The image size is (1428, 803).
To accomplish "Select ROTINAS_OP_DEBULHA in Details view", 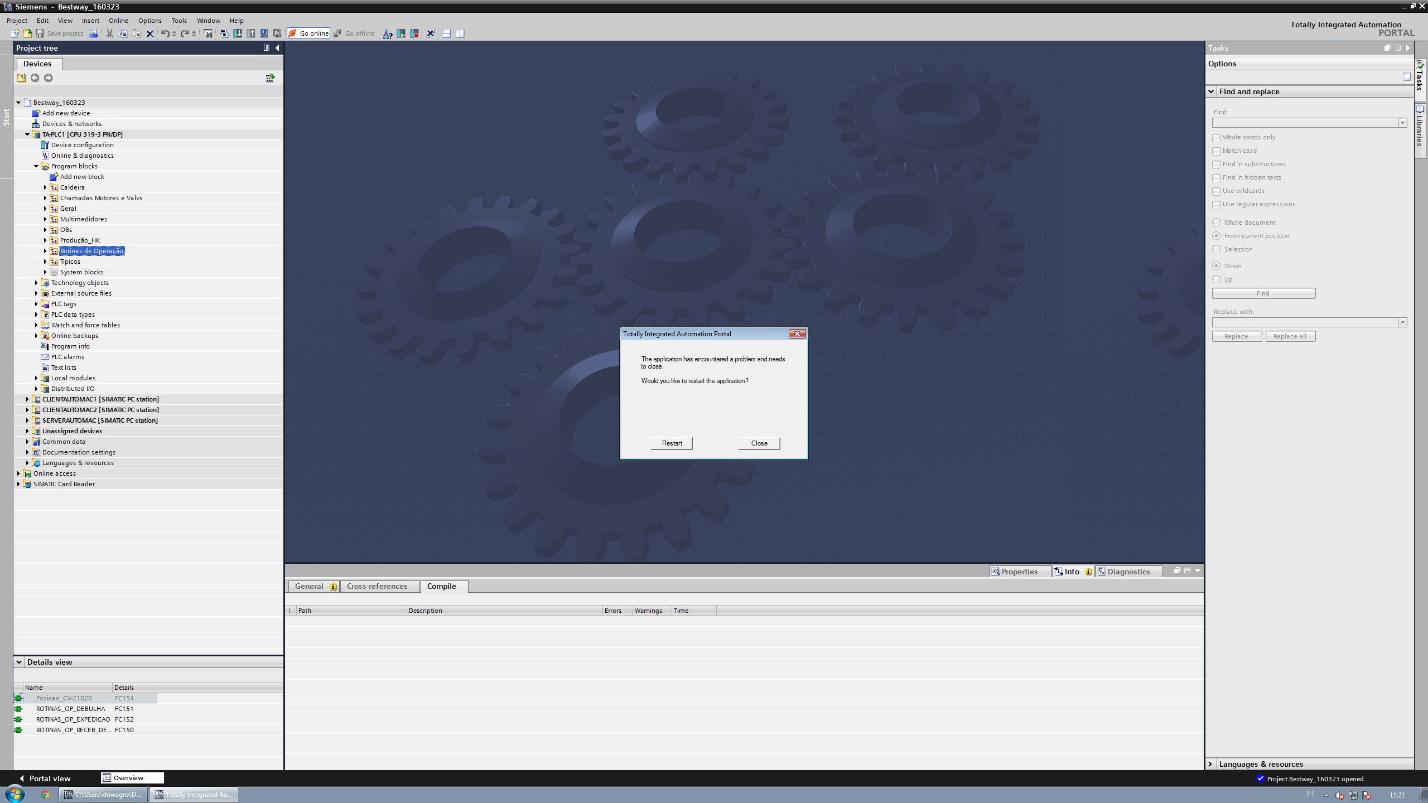I will pos(70,709).
